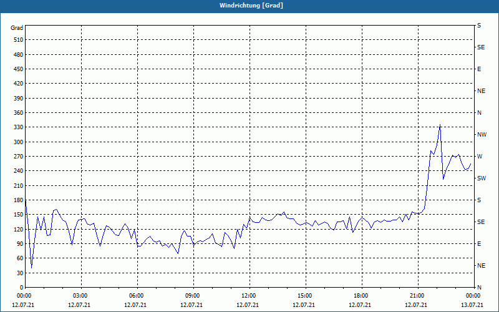Screen dimensions: 499x312
Task: Pick the 120 degree axis label
Action: point(18,229)
